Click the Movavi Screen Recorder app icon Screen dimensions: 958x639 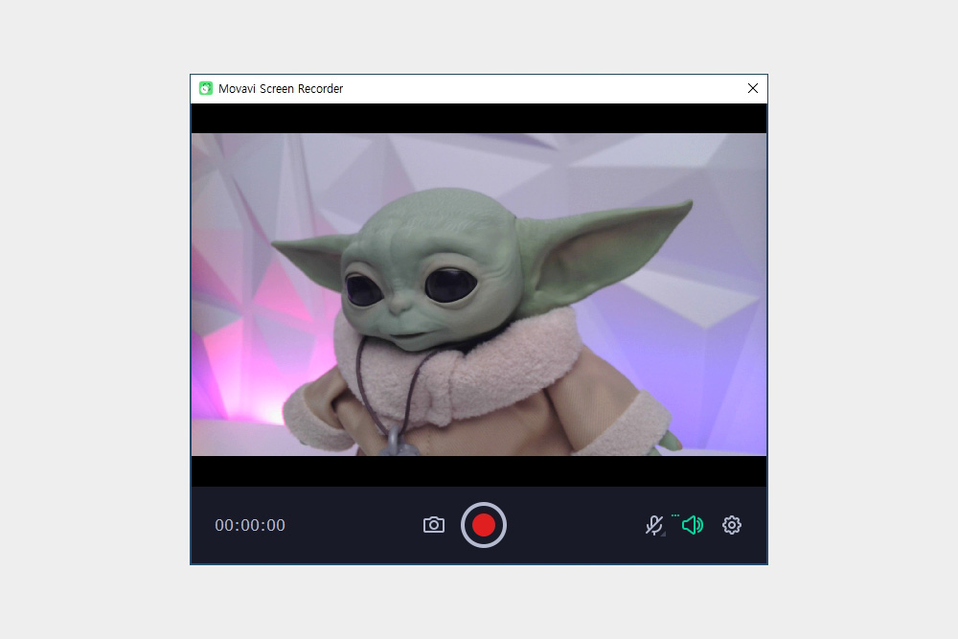206,88
